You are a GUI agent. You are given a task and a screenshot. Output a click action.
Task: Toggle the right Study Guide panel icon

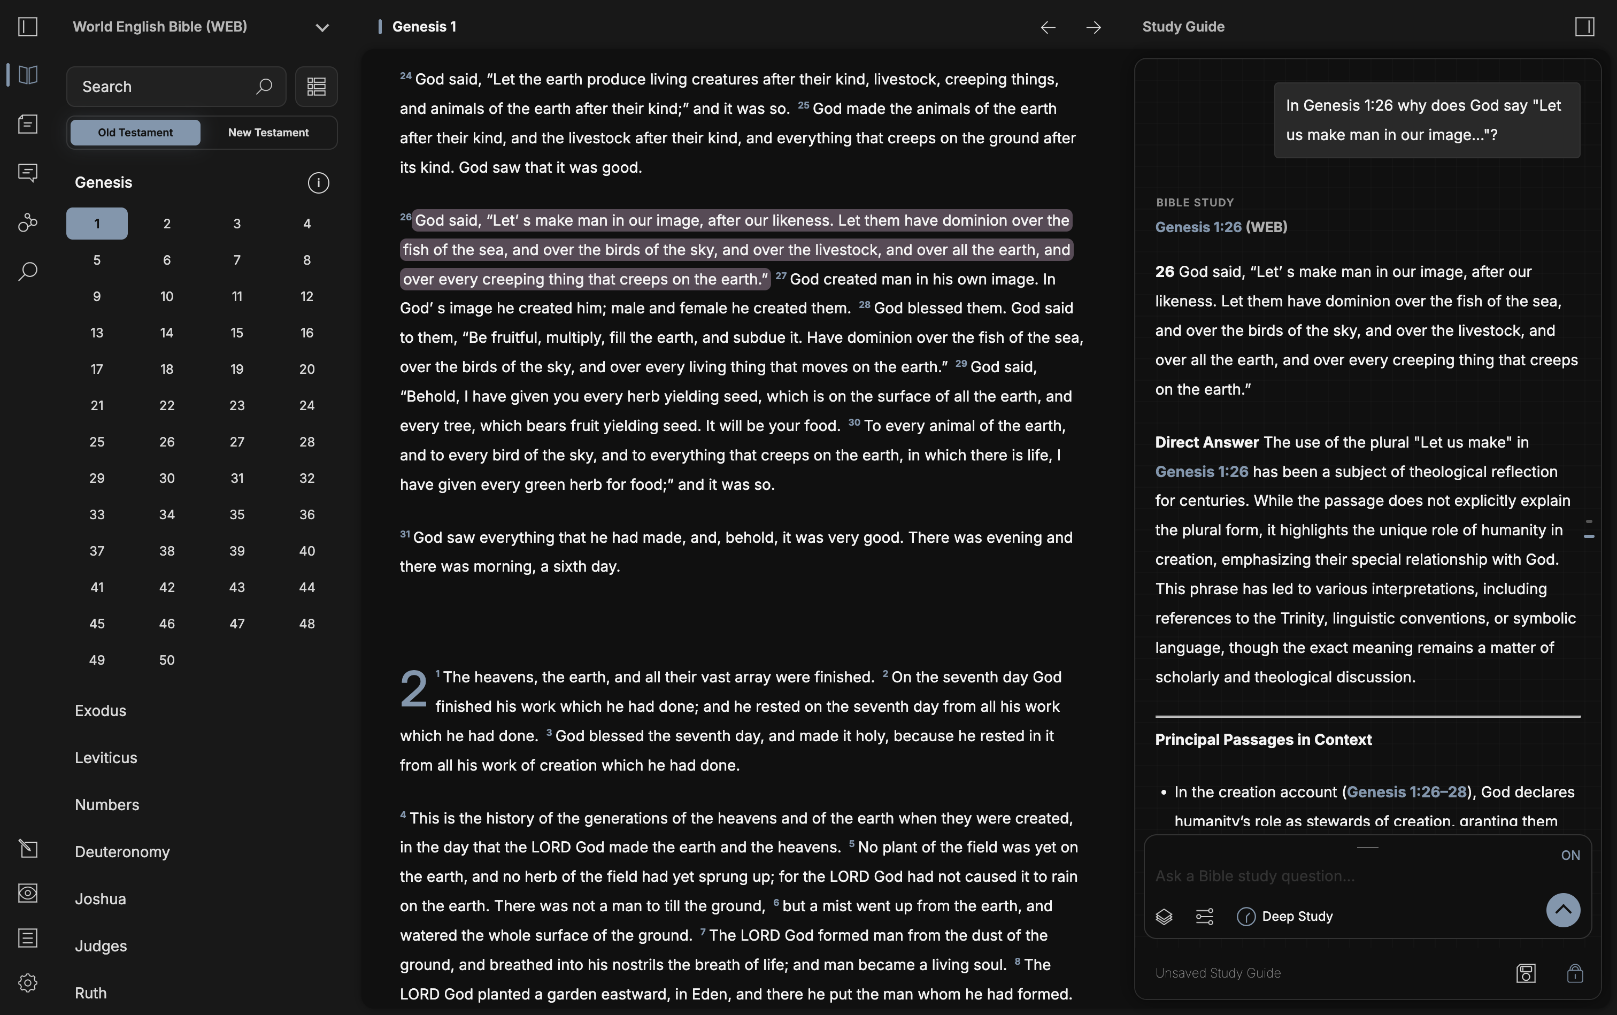pyautogui.click(x=1584, y=27)
